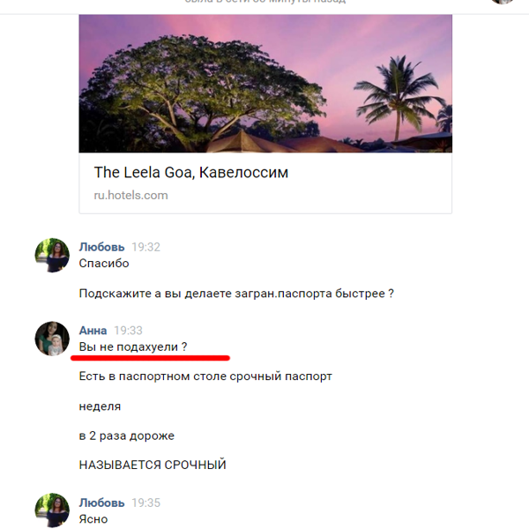This screenshot has height=529, width=529.
Task: Click sender name Любовь at 19:32
Action: click(x=101, y=247)
